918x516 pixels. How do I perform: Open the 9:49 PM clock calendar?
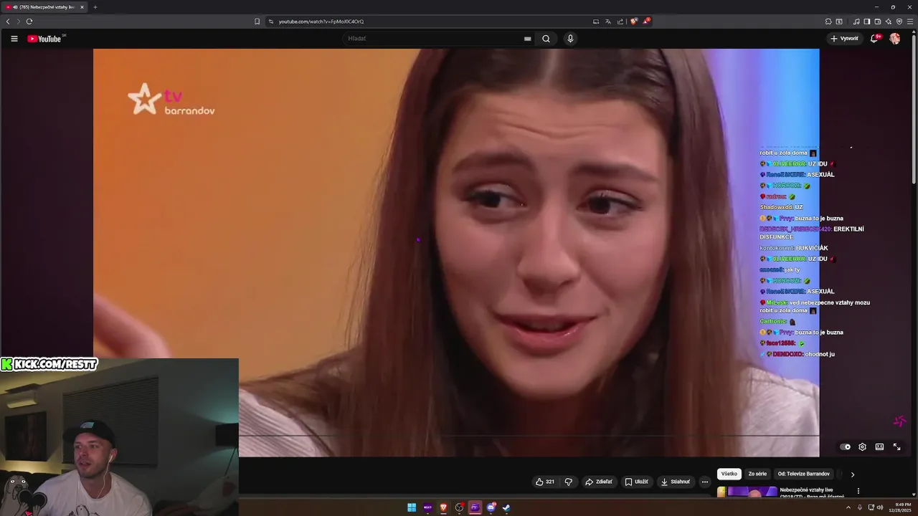tap(900, 507)
